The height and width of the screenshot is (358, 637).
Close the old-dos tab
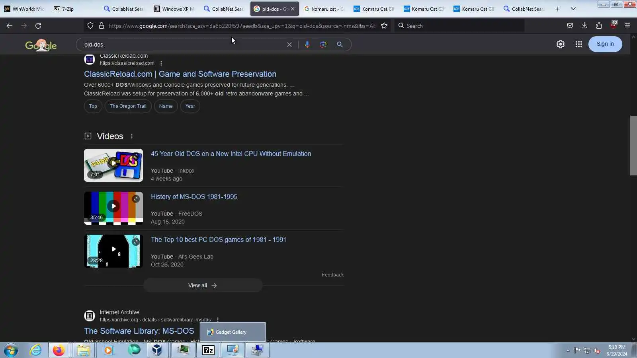293,9
